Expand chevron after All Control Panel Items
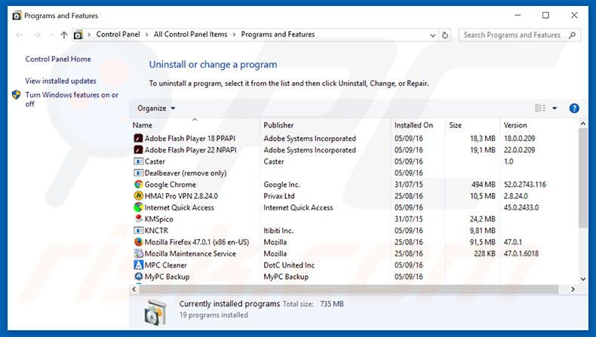Image resolution: width=596 pixels, height=337 pixels. click(234, 35)
